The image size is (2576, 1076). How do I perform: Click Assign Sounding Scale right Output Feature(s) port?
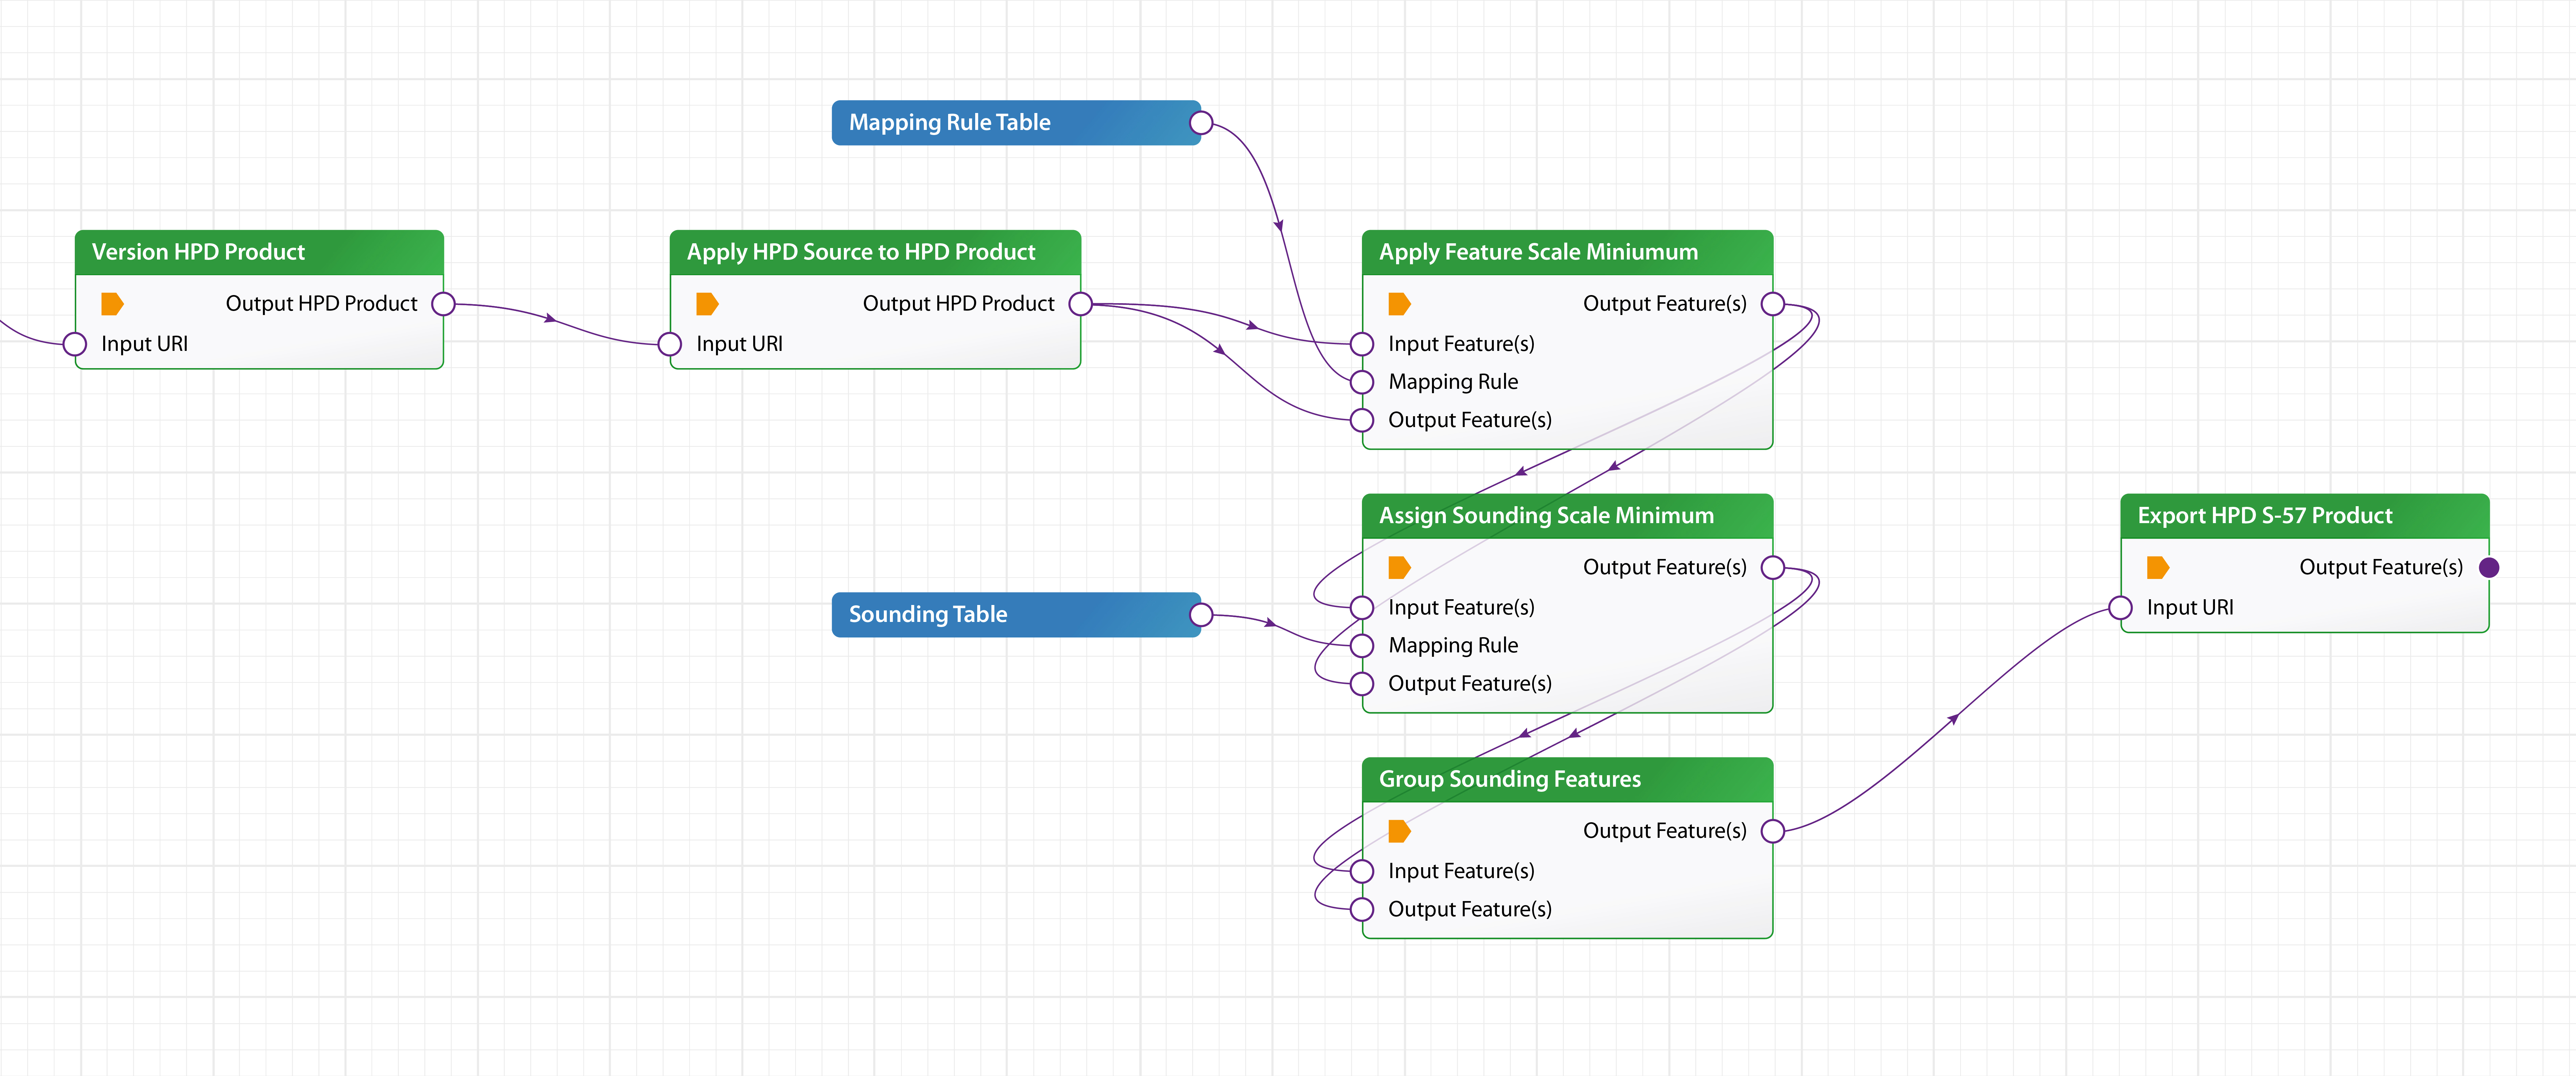pos(1773,568)
